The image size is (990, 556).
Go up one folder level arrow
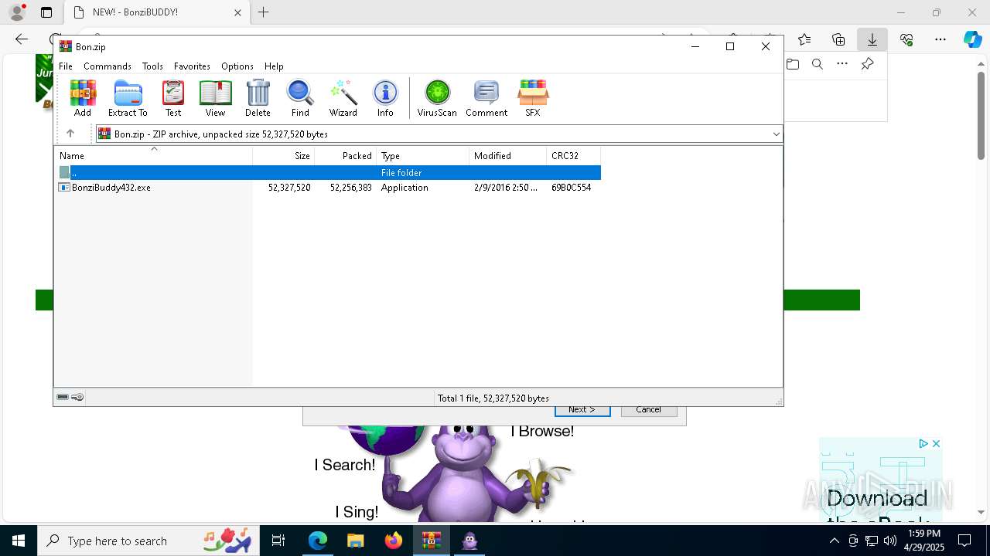(70, 134)
